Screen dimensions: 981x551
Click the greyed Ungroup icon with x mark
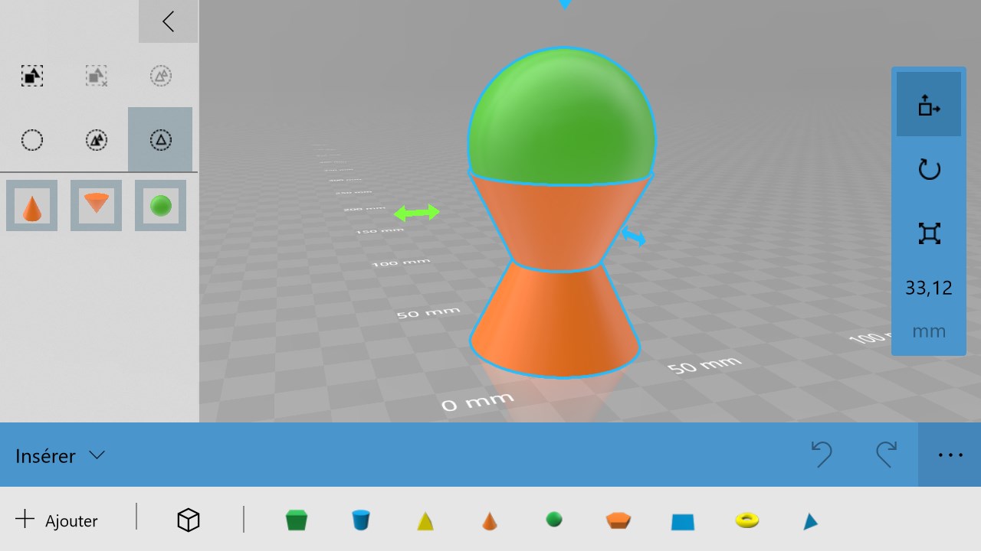pyautogui.click(x=96, y=76)
